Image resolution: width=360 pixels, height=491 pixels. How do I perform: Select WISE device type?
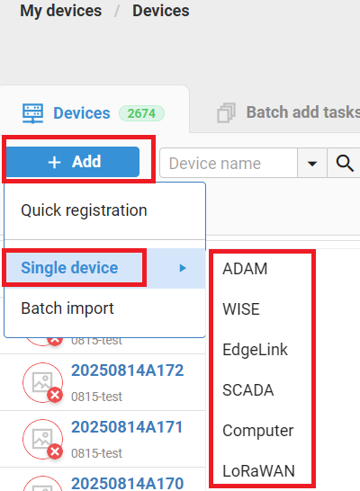coord(241,309)
